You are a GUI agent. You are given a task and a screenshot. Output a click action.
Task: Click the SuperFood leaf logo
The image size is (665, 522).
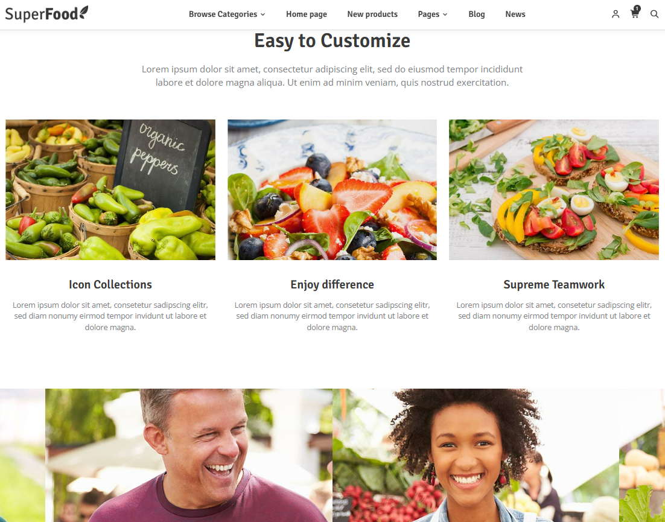pyautogui.click(x=46, y=13)
